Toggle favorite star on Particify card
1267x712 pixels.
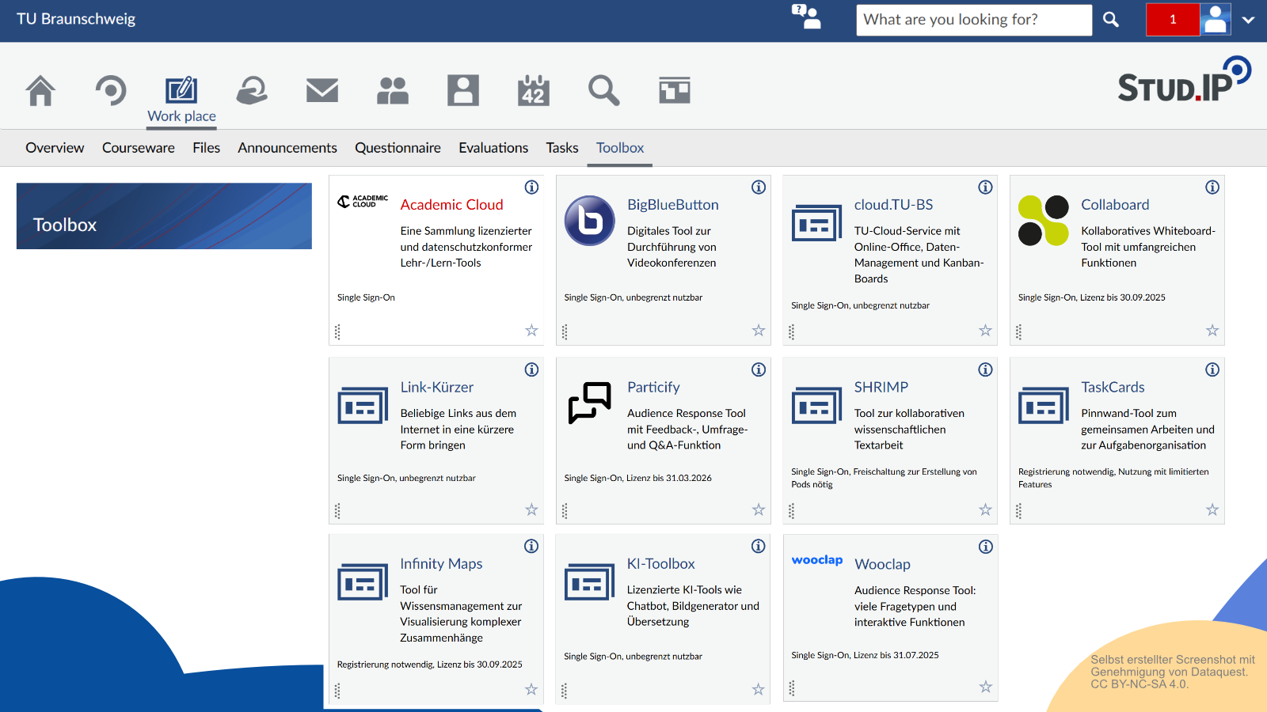(x=759, y=510)
